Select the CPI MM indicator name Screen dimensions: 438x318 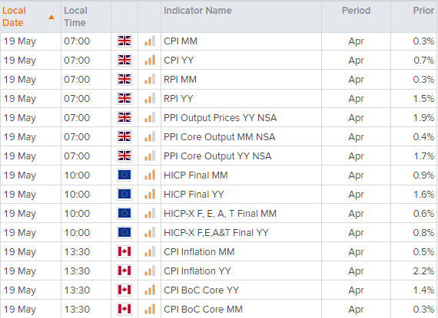[181, 41]
